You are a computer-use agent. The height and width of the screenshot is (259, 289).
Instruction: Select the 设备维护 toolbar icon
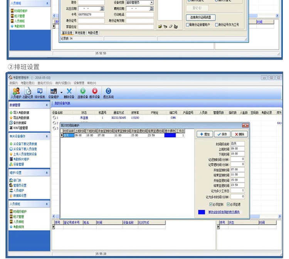54,92
